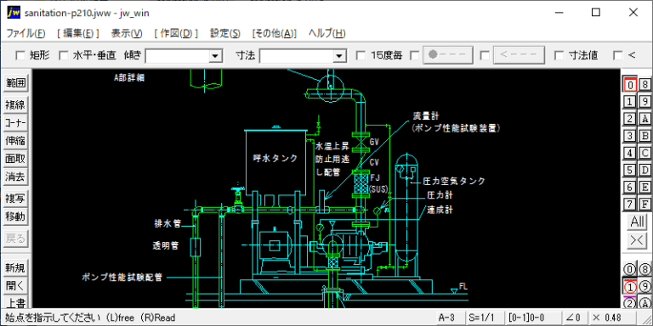Open the 寸法 dimension dropdown
The image size is (653, 326).
point(339,56)
